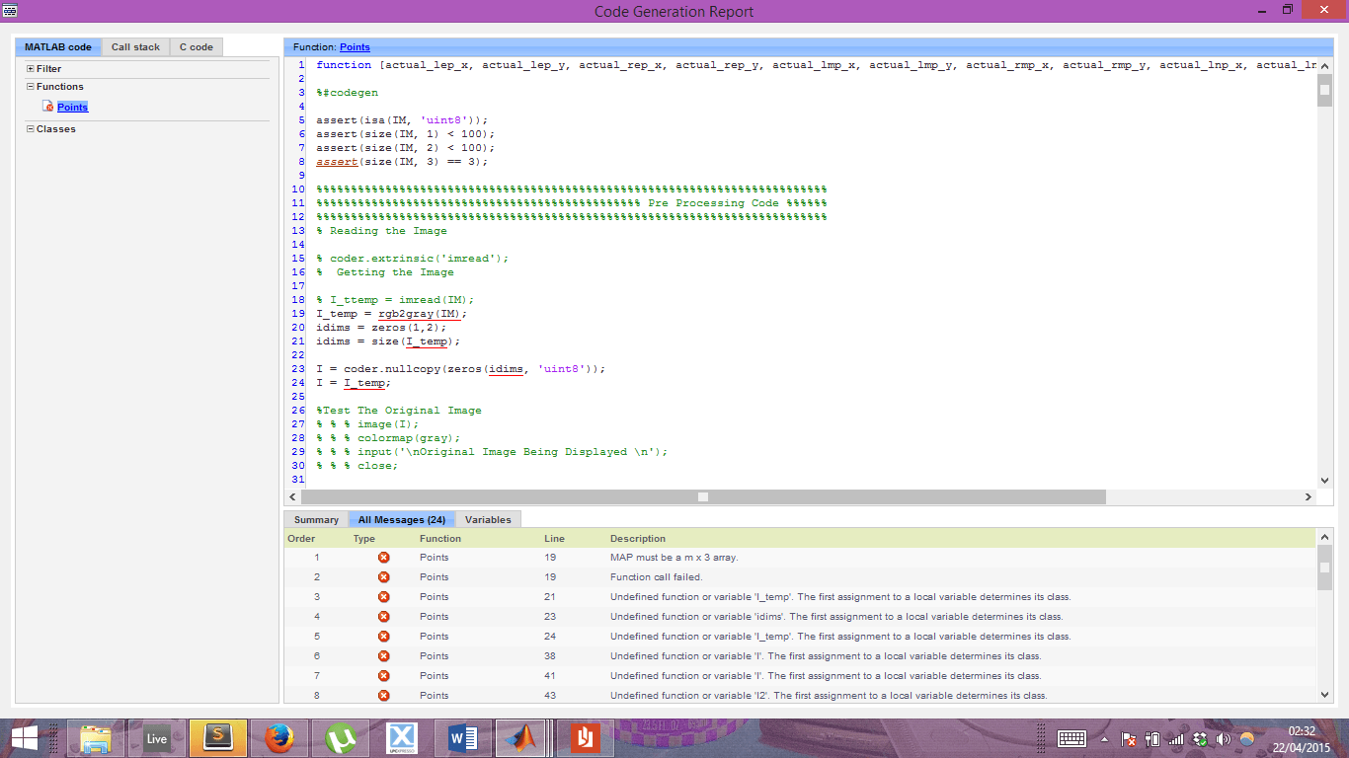
Task: Open uTorrent from the taskbar
Action: point(342,738)
